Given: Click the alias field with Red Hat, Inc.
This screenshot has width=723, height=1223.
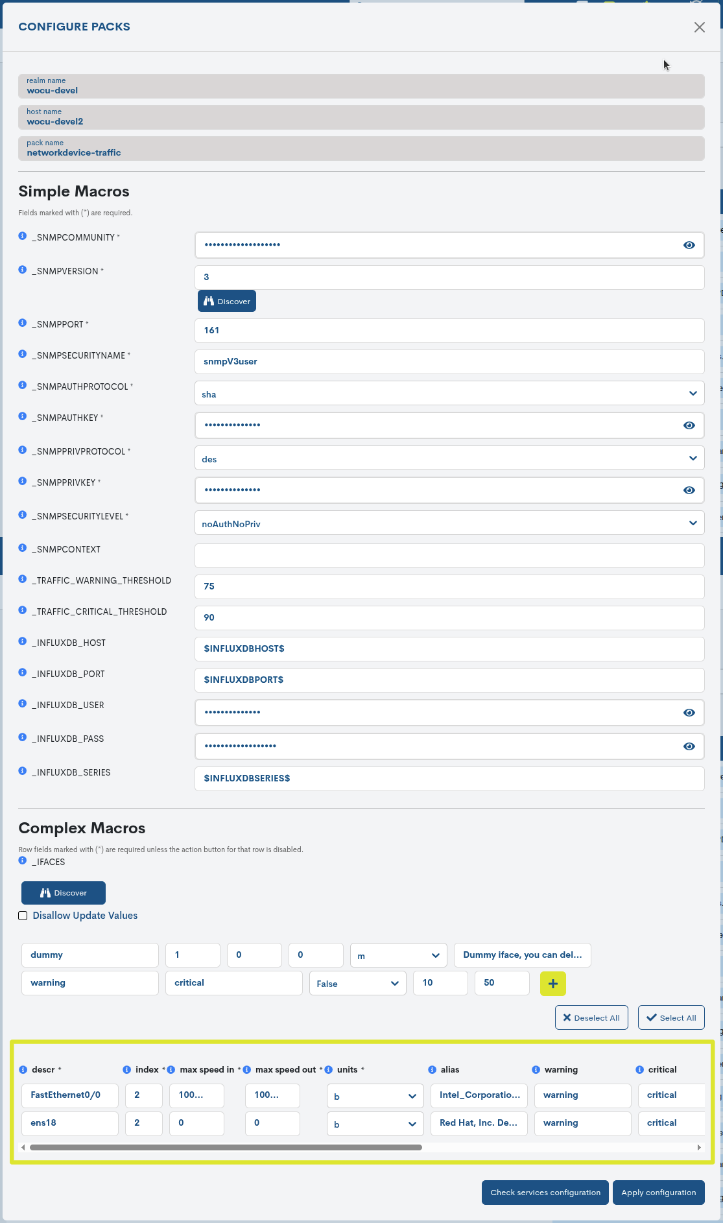Looking at the screenshot, I should 479,1124.
